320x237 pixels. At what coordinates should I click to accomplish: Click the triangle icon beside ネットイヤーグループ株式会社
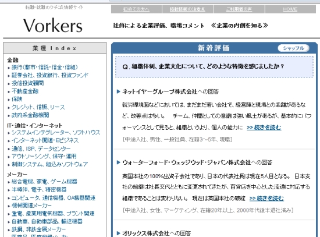118,91
